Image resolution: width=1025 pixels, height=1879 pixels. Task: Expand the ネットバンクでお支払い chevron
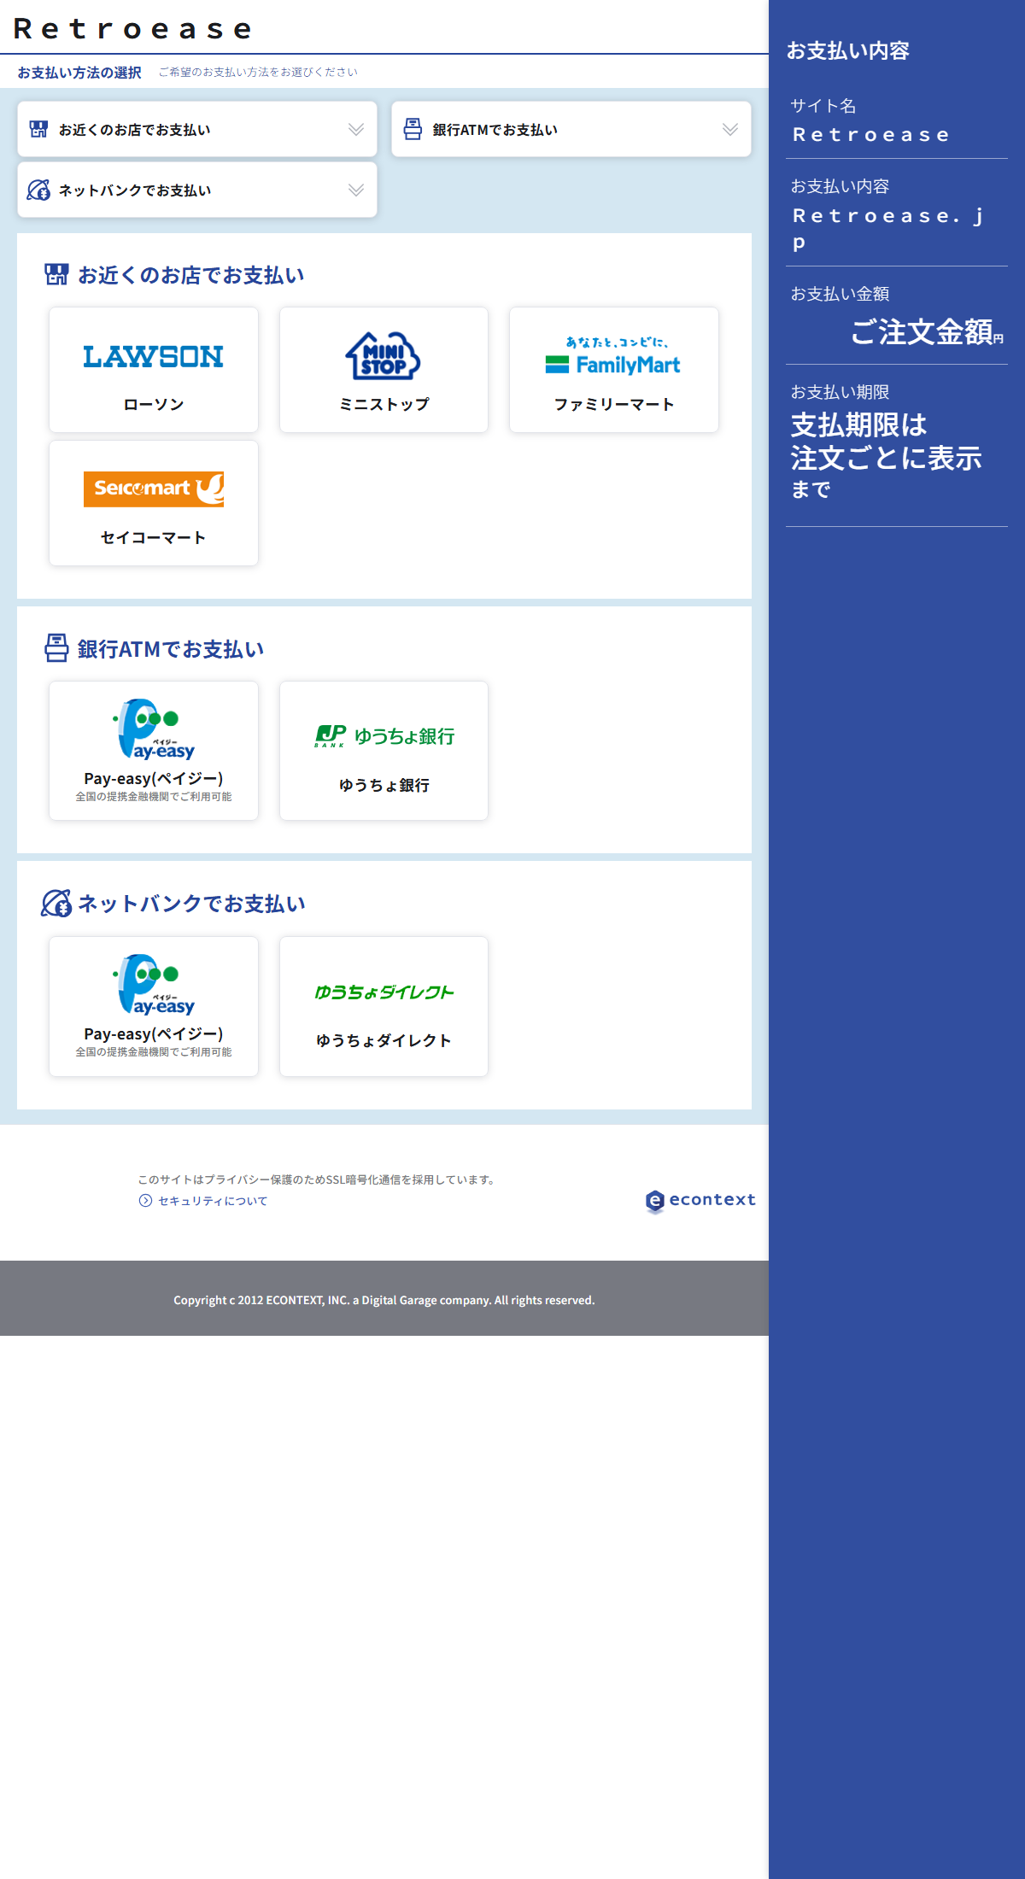356,190
